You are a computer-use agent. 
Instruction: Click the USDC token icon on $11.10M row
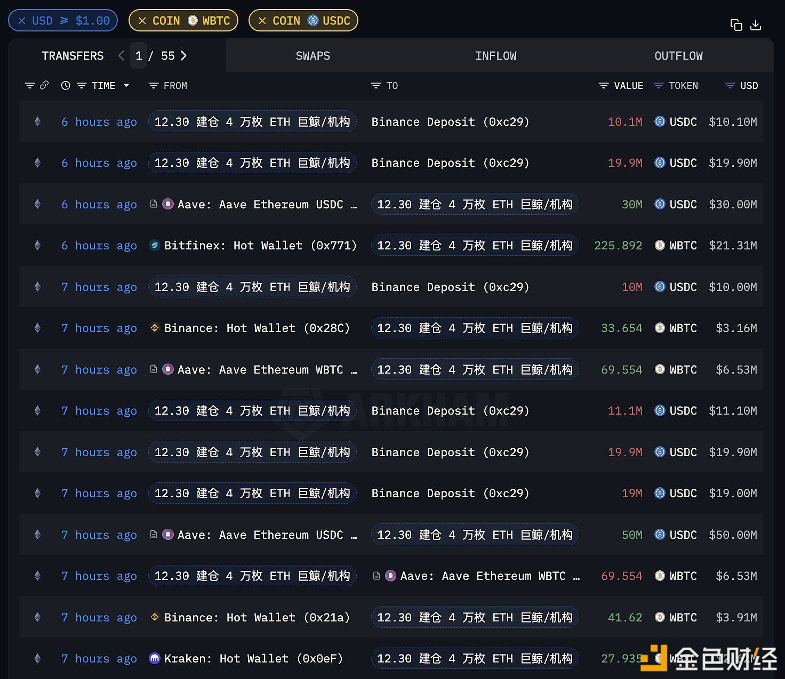[660, 410]
